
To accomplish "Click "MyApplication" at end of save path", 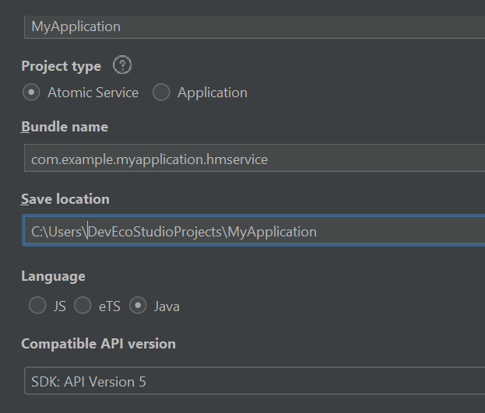I will tap(272, 232).
